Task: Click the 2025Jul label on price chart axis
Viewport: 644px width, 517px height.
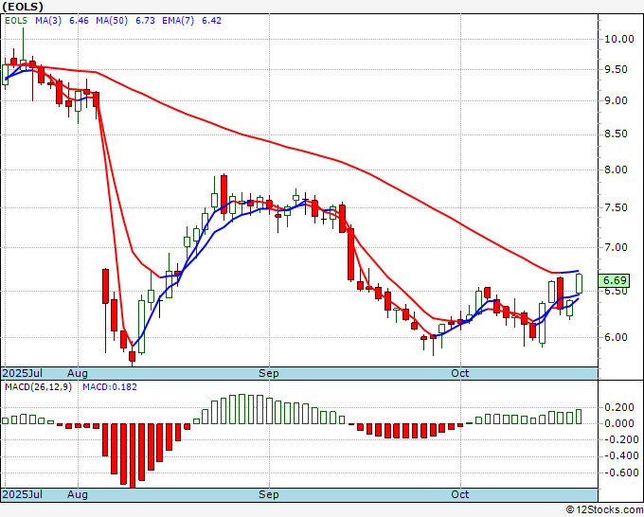Action: pos(23,373)
